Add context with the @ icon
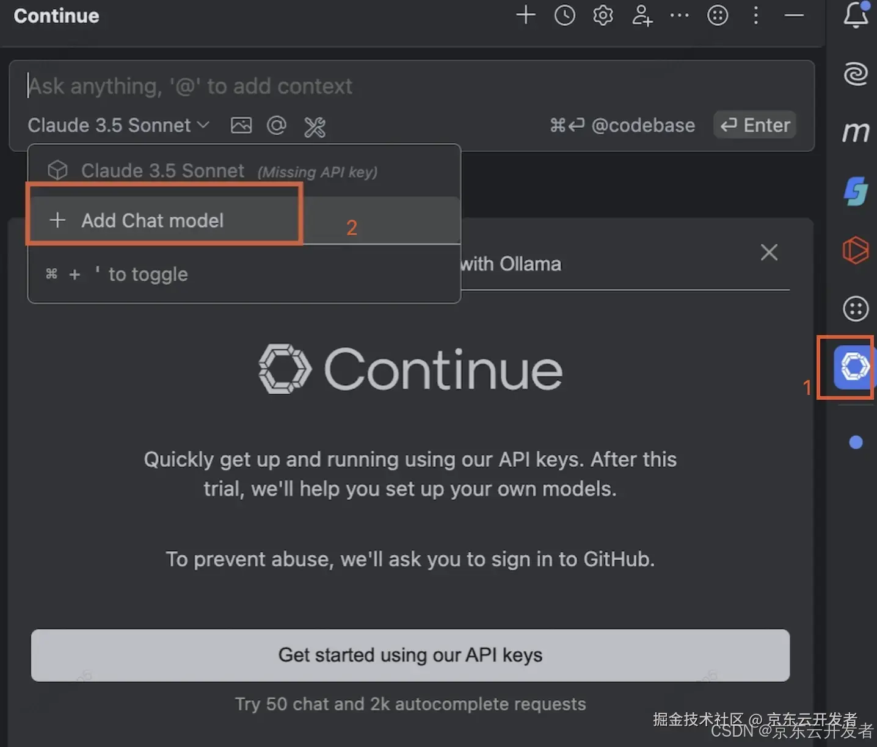 [277, 126]
